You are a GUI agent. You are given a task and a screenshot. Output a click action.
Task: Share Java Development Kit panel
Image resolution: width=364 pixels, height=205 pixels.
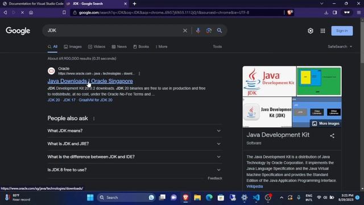[332, 136]
